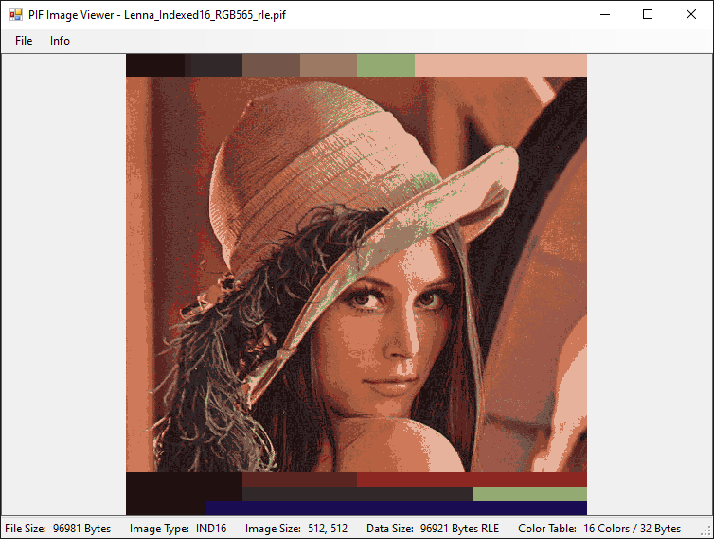The width and height of the screenshot is (714, 539).
Task: Click the brown swatch in top color strip
Action: [271, 65]
